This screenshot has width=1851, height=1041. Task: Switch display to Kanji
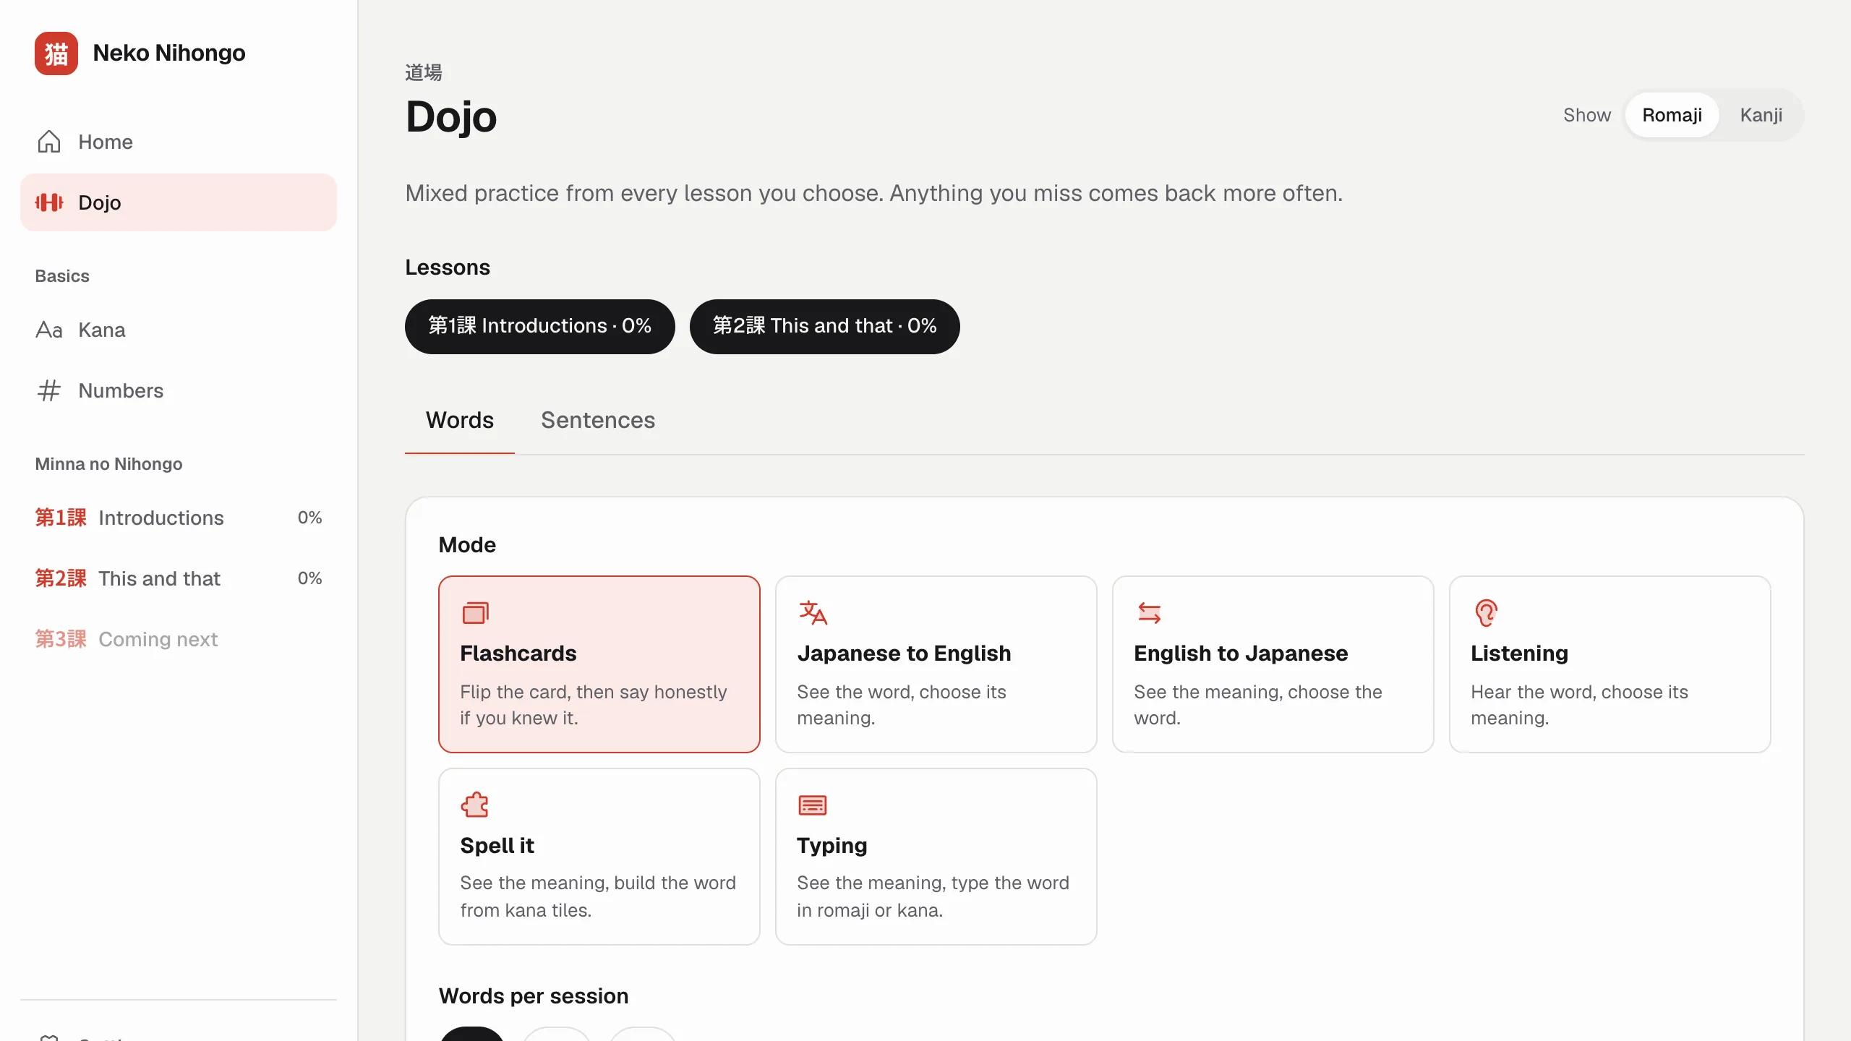click(x=1761, y=115)
